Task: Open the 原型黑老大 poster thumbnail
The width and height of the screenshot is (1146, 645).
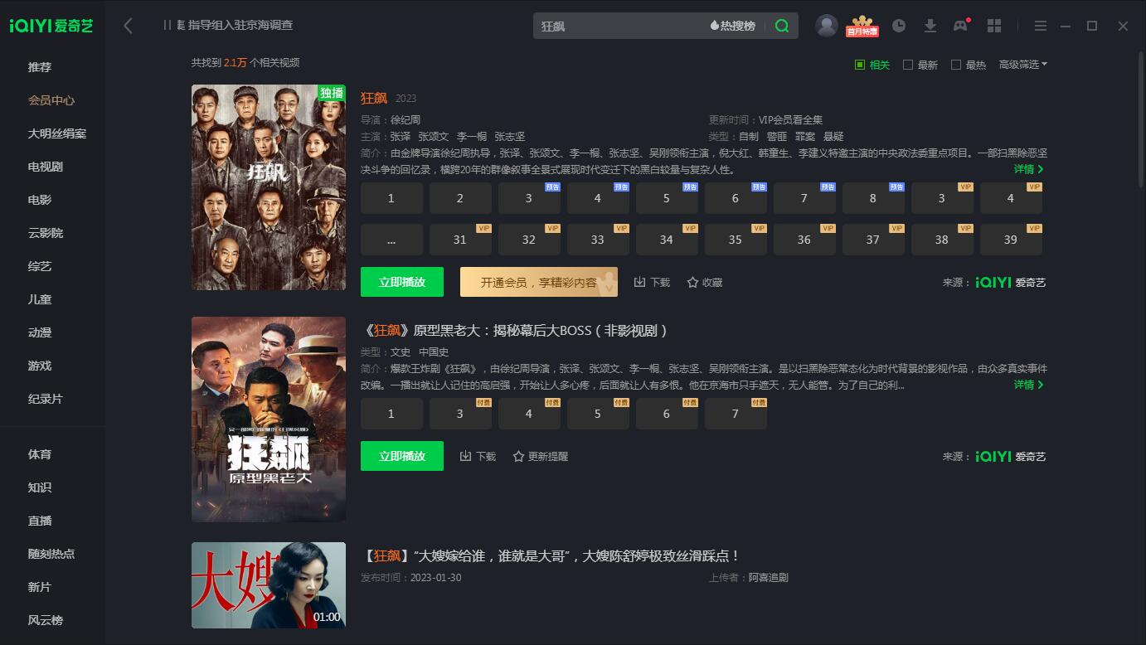Action: click(x=269, y=419)
